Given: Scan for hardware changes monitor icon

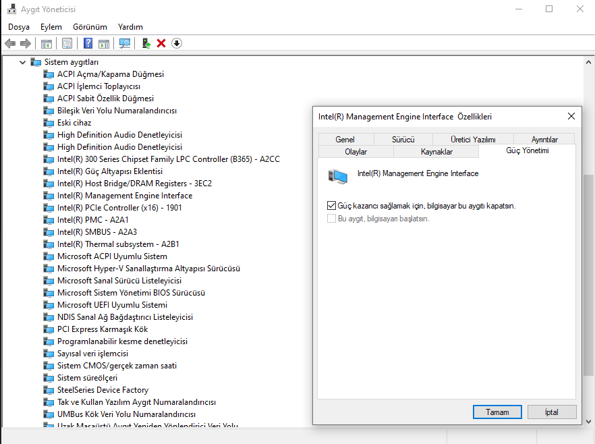Looking at the screenshot, I should (x=124, y=44).
